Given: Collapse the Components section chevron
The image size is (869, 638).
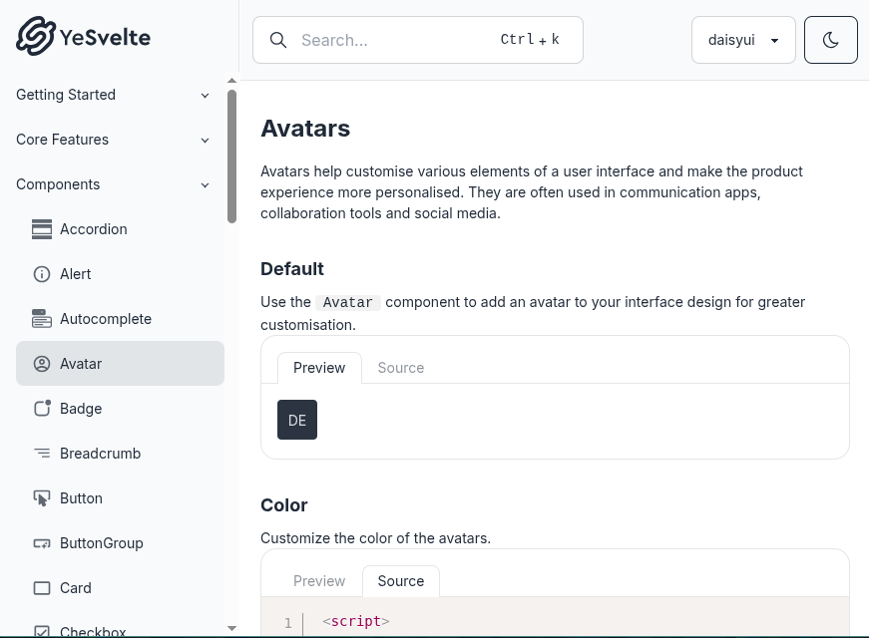Looking at the screenshot, I should (206, 185).
